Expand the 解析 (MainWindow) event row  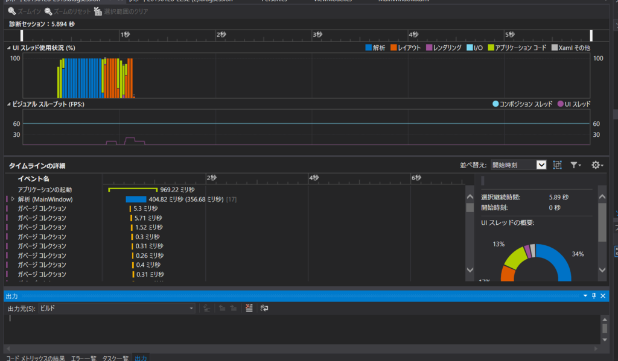pos(13,199)
